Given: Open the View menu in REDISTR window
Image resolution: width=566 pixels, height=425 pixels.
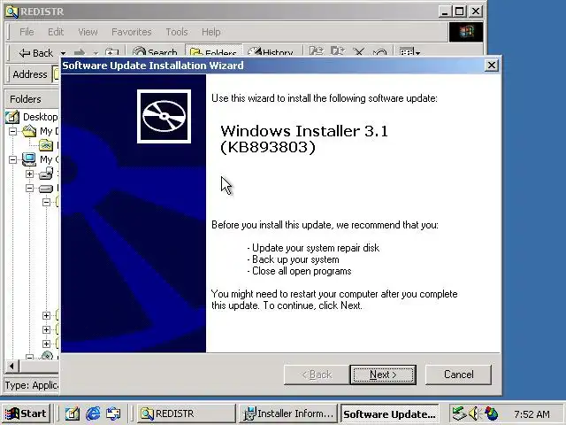Looking at the screenshot, I should tap(88, 32).
